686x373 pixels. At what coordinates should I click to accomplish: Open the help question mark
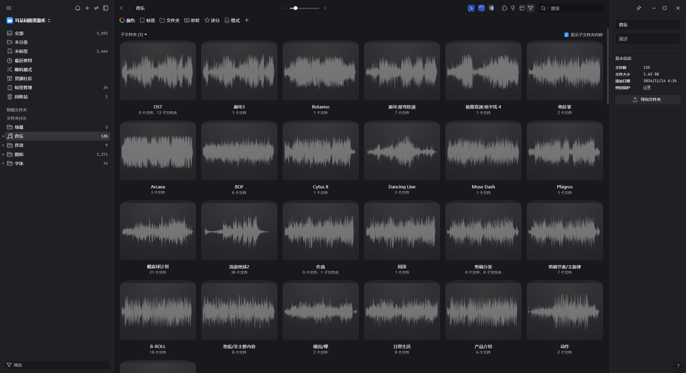[678, 365]
